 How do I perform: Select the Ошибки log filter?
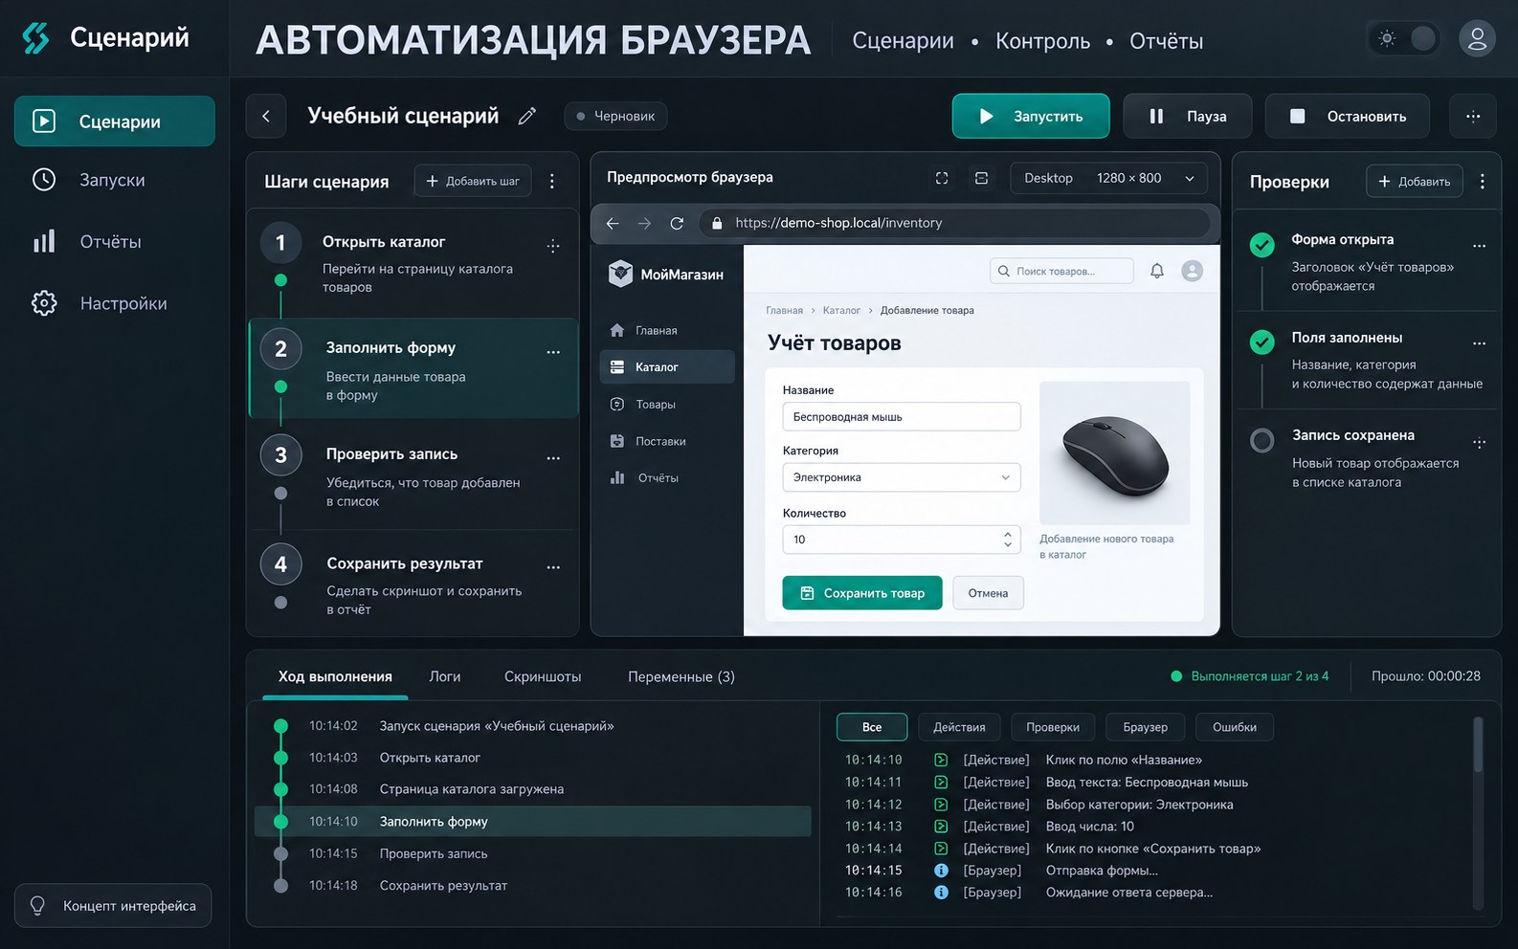click(1235, 727)
